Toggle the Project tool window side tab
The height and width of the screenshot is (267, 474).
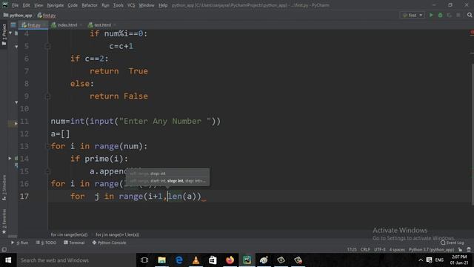coord(4,35)
